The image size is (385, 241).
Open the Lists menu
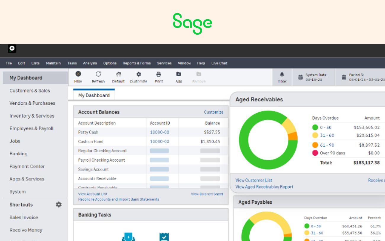click(35, 63)
